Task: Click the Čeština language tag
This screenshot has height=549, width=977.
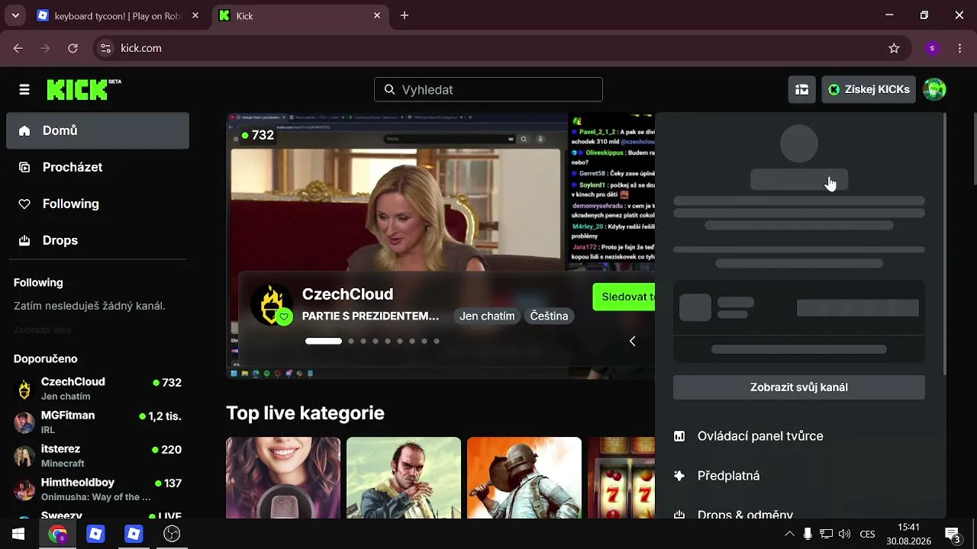Action: click(x=549, y=316)
